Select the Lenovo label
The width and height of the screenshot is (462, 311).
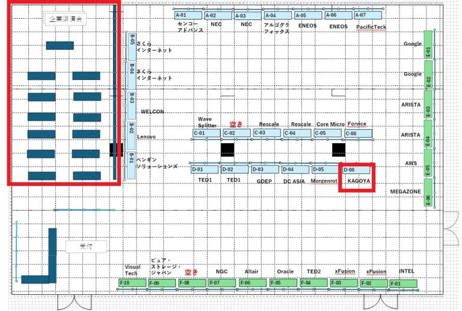click(146, 137)
